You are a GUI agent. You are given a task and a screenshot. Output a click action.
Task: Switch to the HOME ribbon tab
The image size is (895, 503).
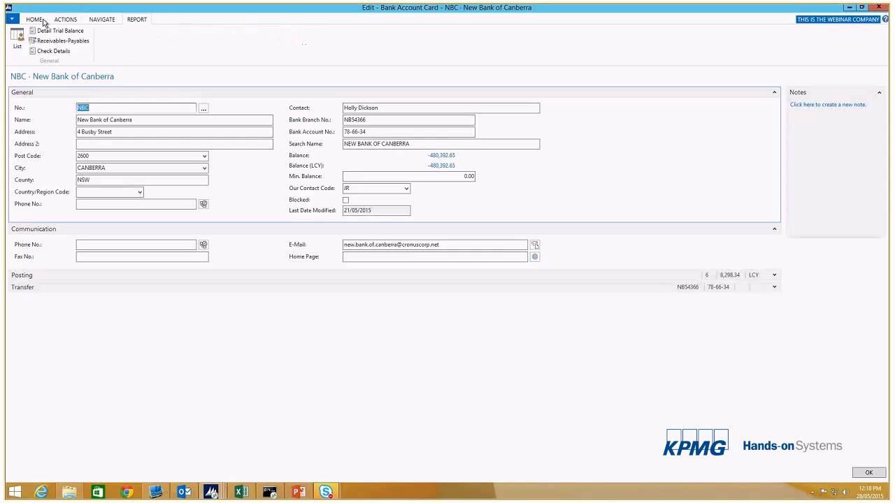pyautogui.click(x=34, y=20)
